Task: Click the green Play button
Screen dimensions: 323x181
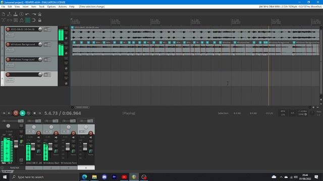Action: 22,113
